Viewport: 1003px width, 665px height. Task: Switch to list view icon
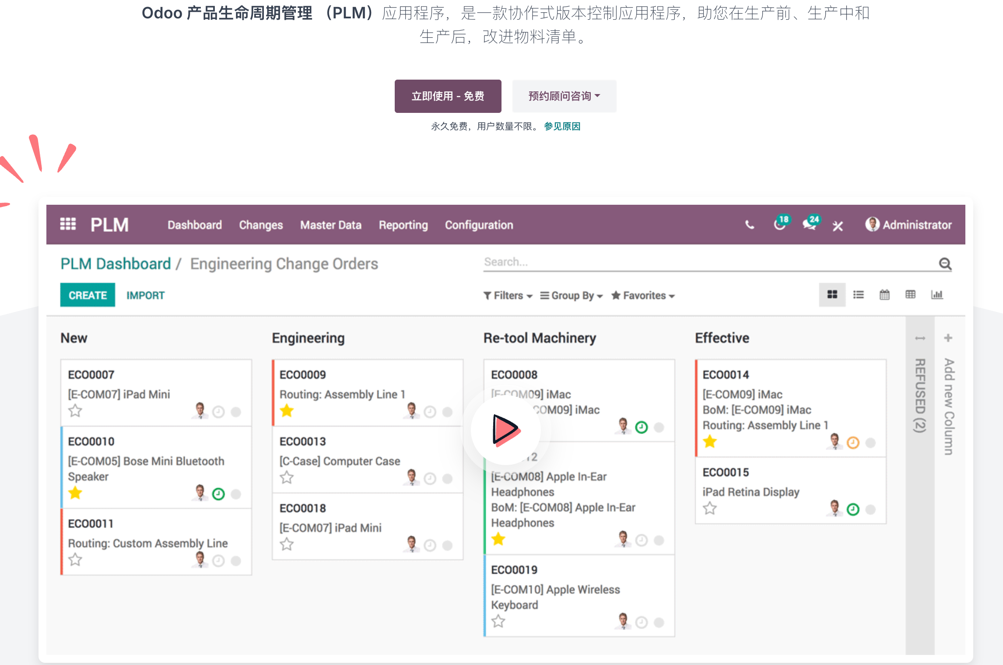click(x=858, y=295)
